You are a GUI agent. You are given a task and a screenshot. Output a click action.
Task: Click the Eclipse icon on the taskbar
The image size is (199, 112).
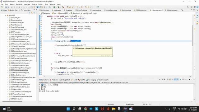click(x=125, y=109)
